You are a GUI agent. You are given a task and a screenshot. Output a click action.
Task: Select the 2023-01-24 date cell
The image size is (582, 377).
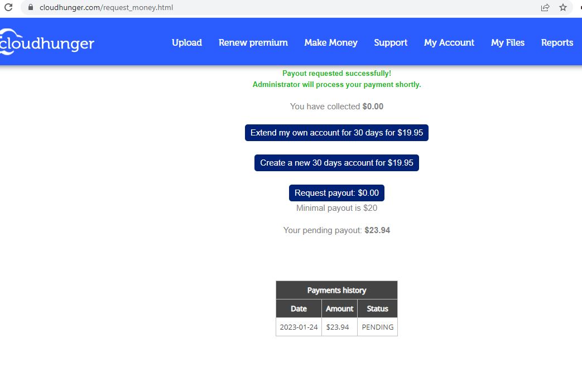pos(299,327)
